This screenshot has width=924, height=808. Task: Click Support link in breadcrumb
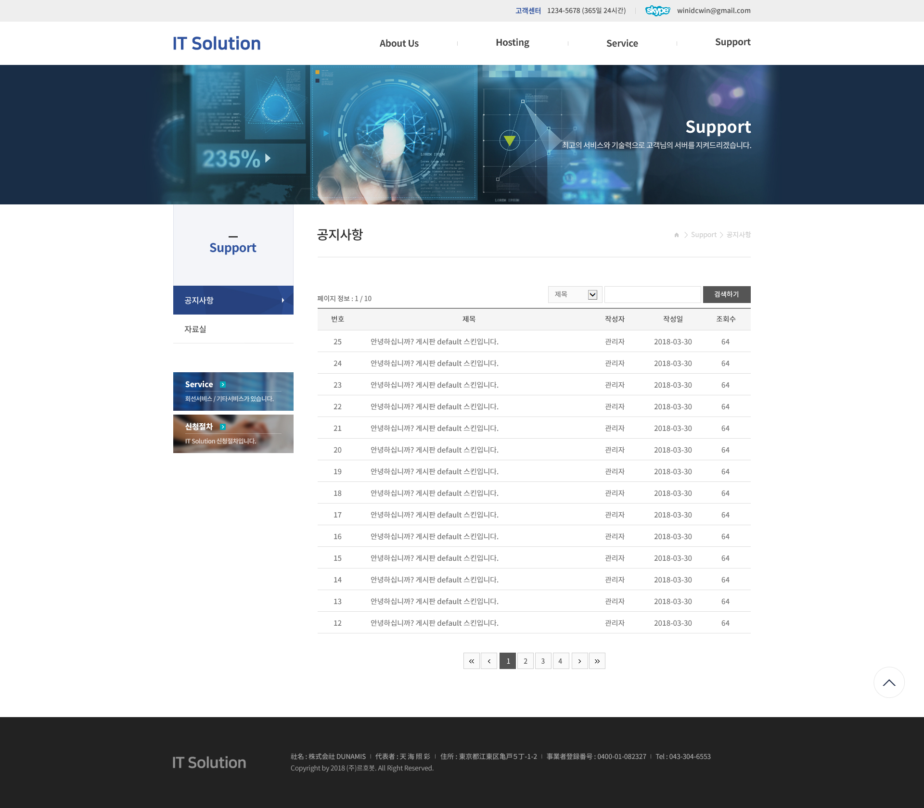tap(704, 235)
